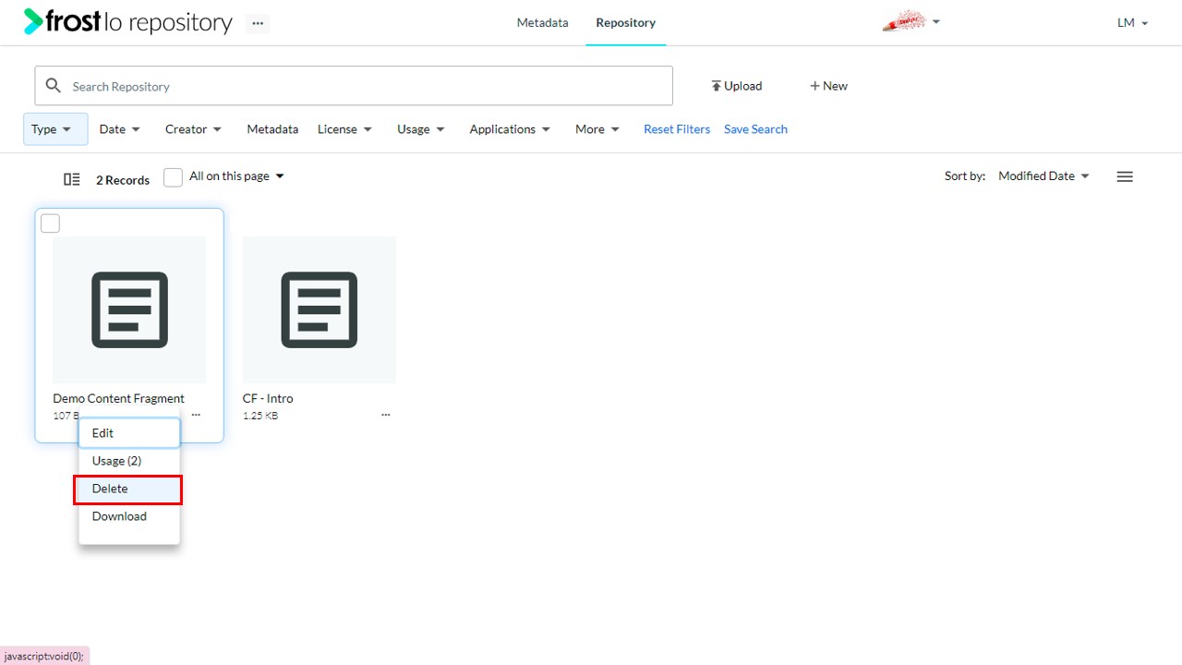Open the ellipsis menu beside repository title

pos(258,23)
